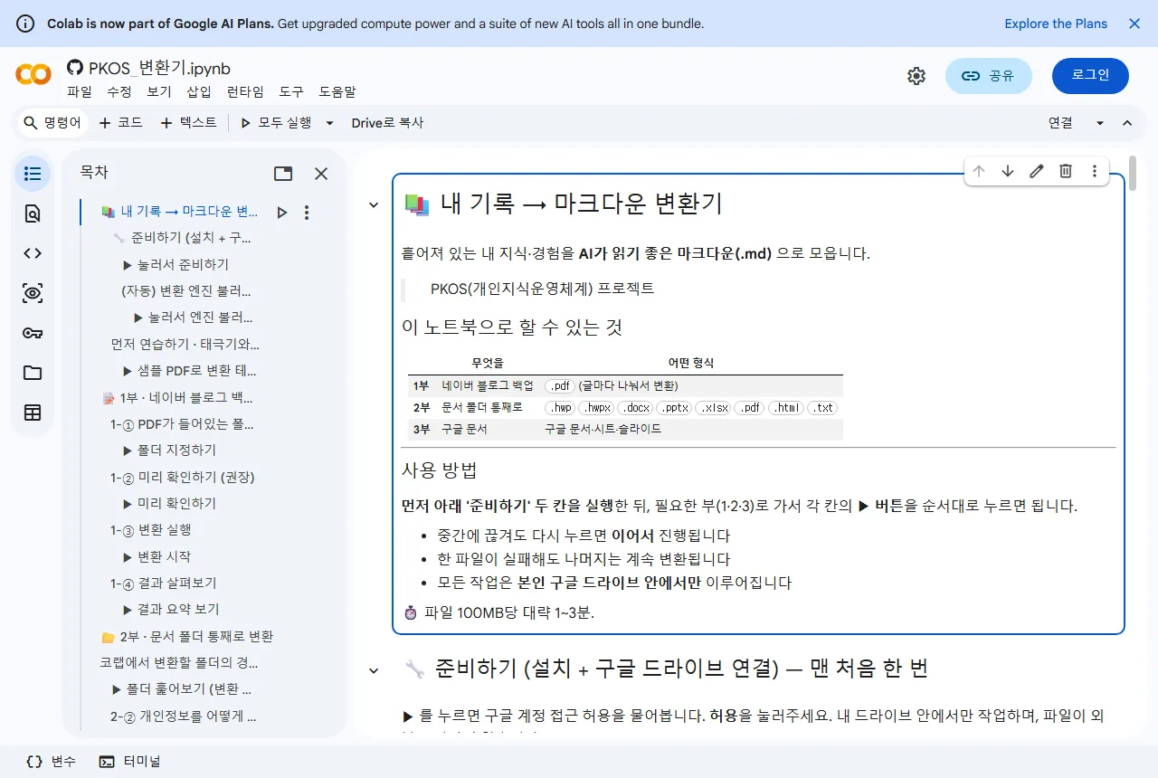Open the 파일 menu
This screenshot has width=1158, height=778.
80,91
